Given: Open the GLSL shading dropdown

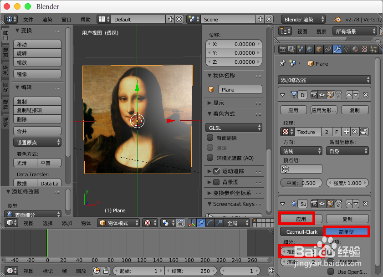Looking at the screenshot, I should pyautogui.click(x=234, y=128).
